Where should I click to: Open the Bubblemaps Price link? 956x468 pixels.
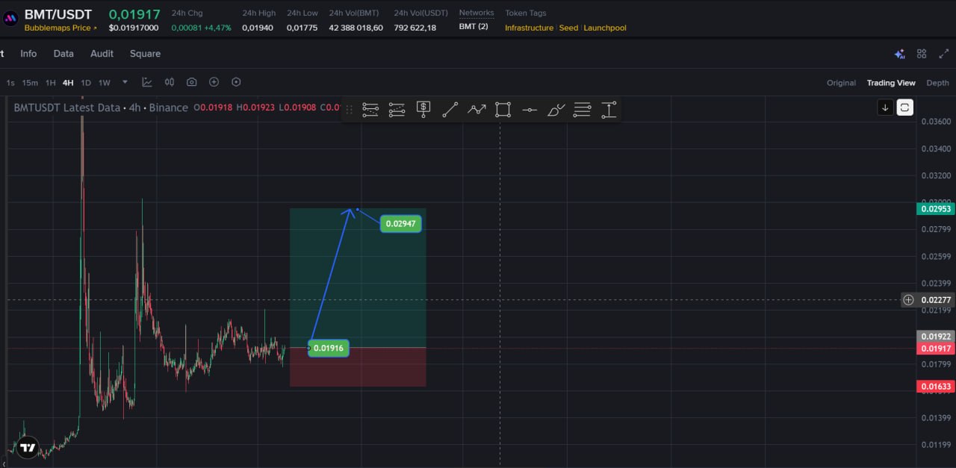[x=60, y=28]
